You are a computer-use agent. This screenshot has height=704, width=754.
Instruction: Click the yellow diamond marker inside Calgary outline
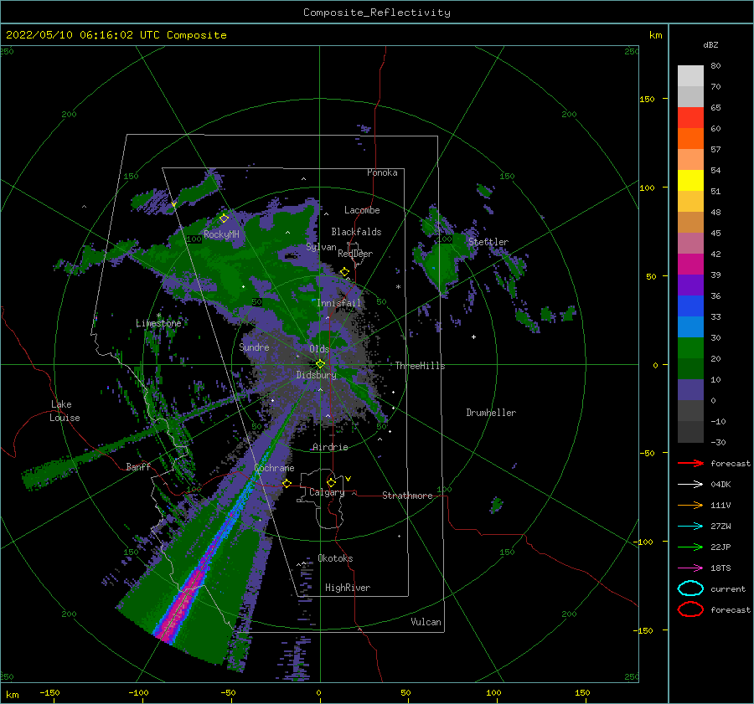pos(331,482)
